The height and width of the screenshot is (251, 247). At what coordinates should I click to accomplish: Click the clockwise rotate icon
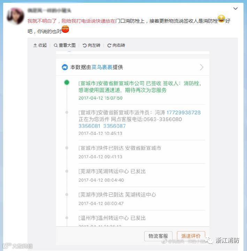pos(109,45)
